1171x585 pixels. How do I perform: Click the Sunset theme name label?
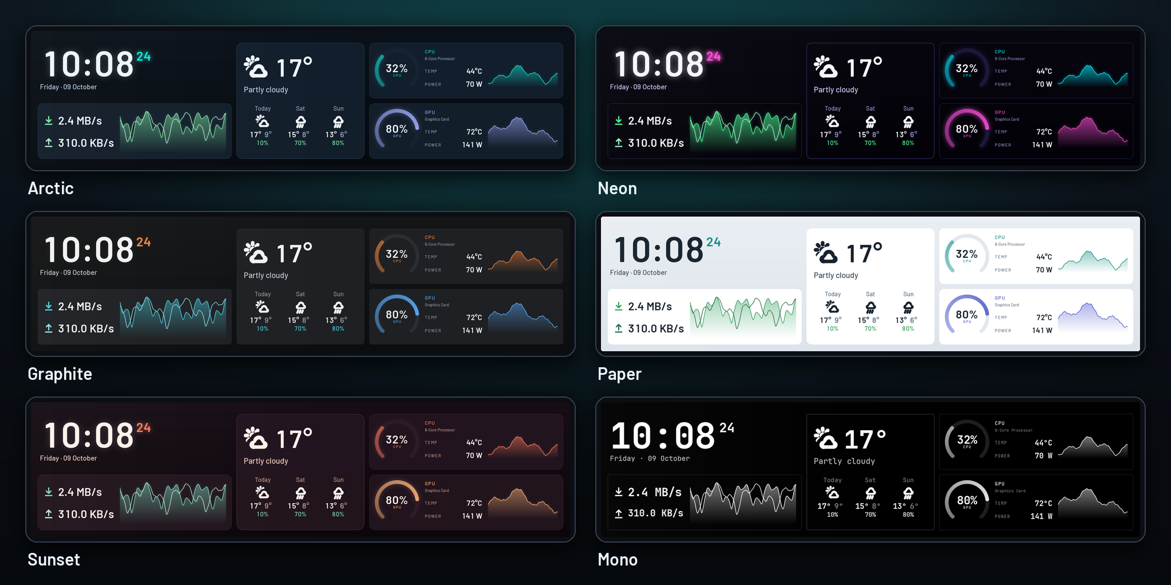(x=54, y=560)
